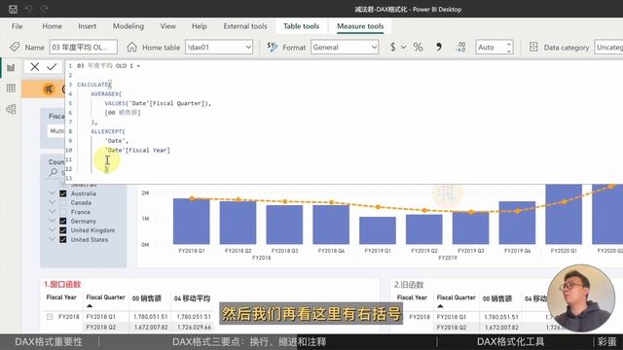The width and height of the screenshot is (623, 350).
Task: Switch to Data table view icon
Action: click(x=11, y=88)
